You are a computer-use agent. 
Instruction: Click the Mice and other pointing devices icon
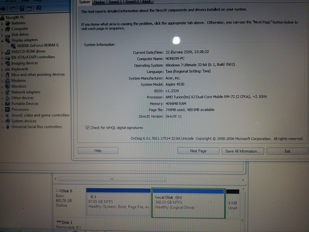[x=7, y=75]
